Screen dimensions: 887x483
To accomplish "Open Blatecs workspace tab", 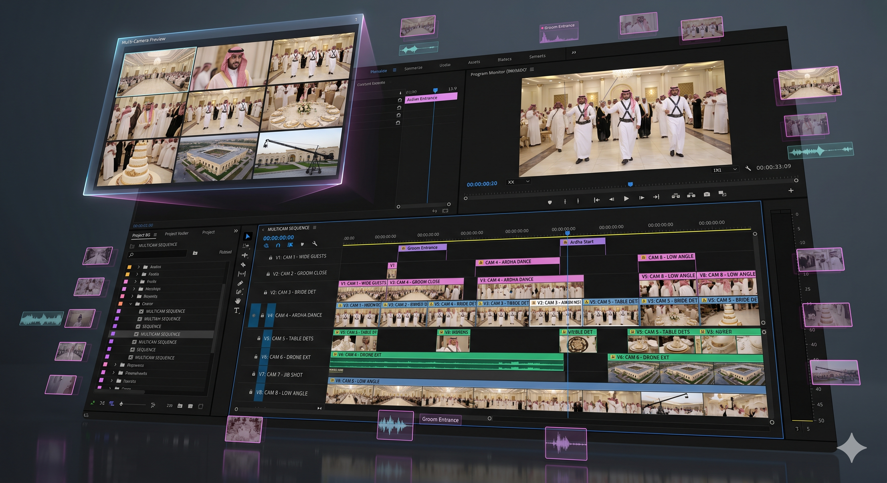I will coord(504,59).
